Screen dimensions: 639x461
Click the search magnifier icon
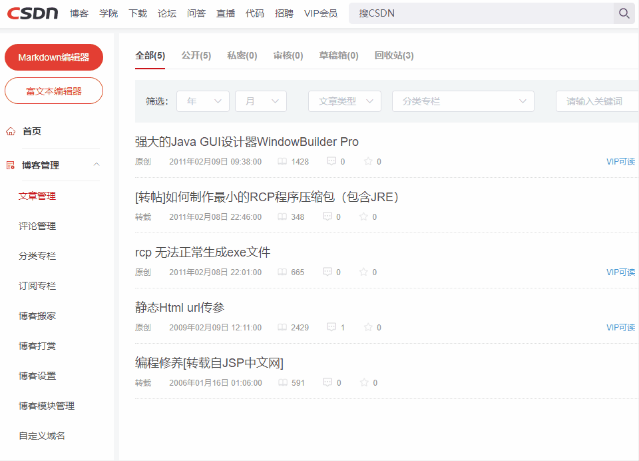[x=623, y=13]
